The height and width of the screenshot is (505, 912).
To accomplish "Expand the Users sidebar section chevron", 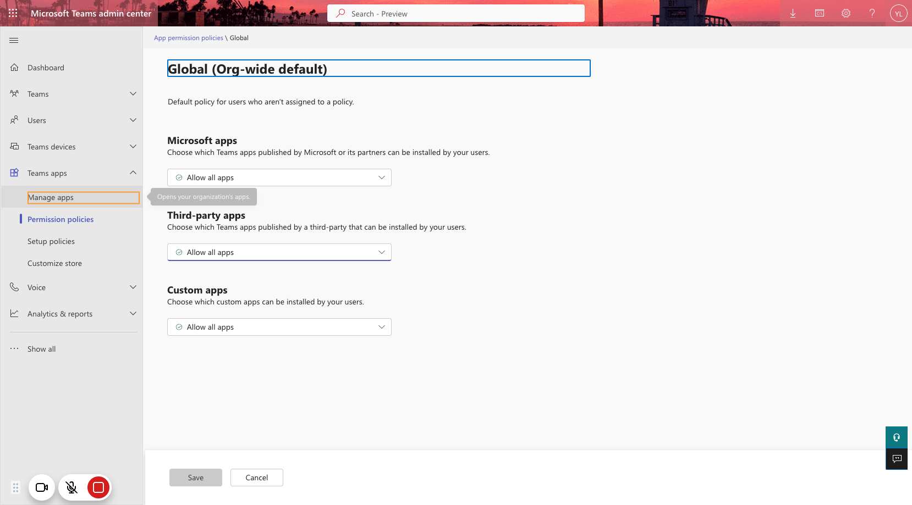I will pyautogui.click(x=133, y=120).
